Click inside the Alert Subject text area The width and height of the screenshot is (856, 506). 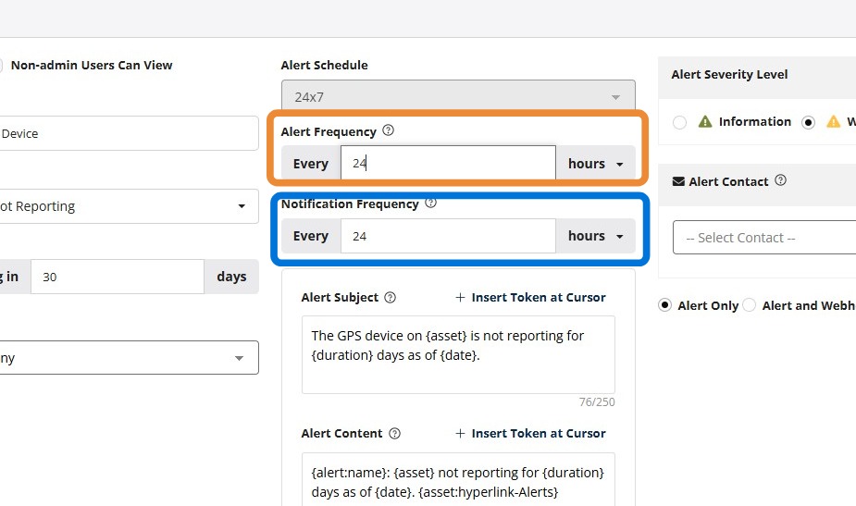point(459,355)
